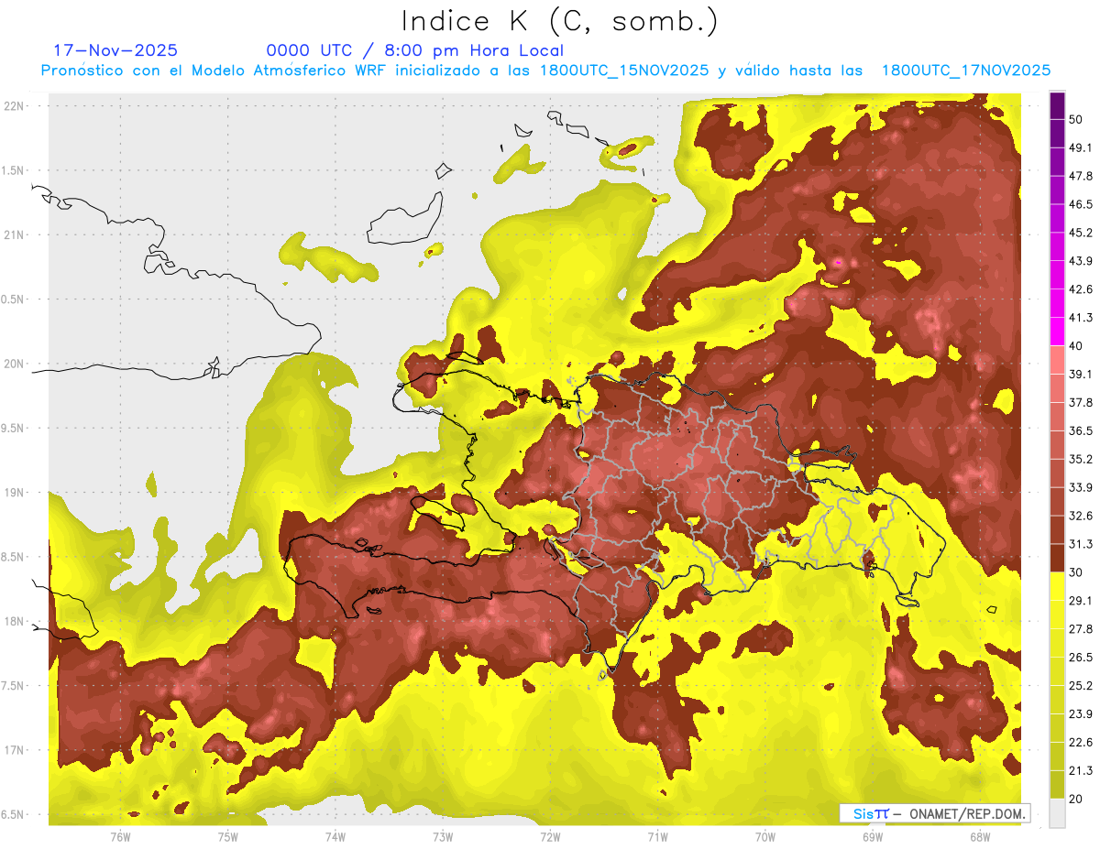Click the color scale value 33.9
This screenshot has width=1100, height=849.
pos(1081,487)
